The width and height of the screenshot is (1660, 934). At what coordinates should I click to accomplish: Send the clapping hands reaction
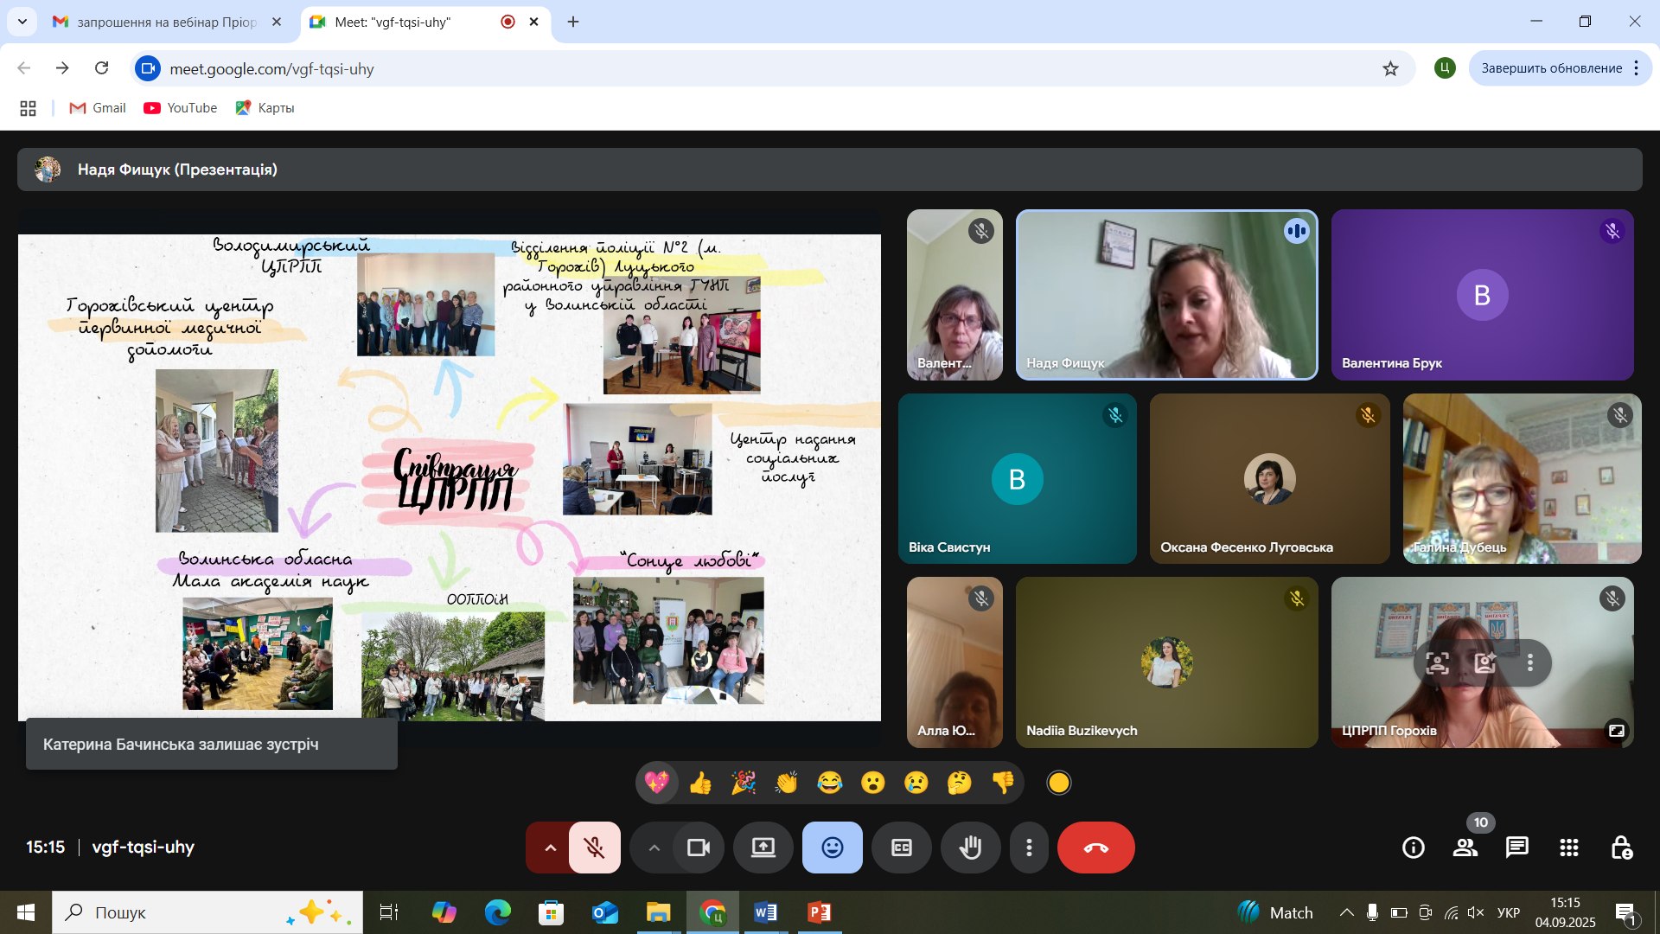click(787, 784)
